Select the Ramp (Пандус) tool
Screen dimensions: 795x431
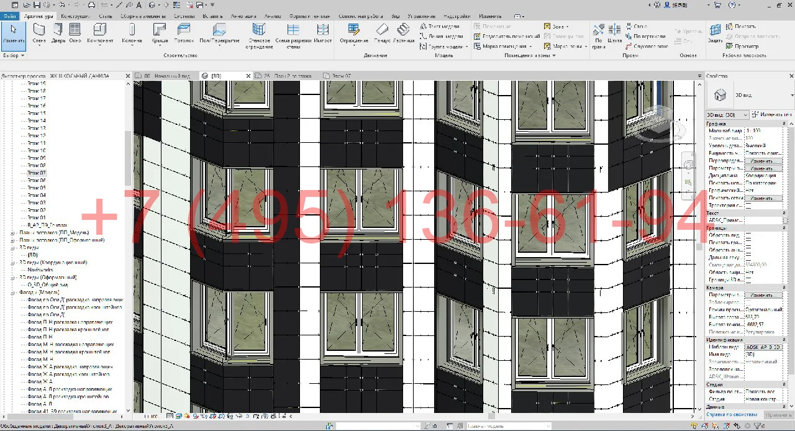click(382, 34)
